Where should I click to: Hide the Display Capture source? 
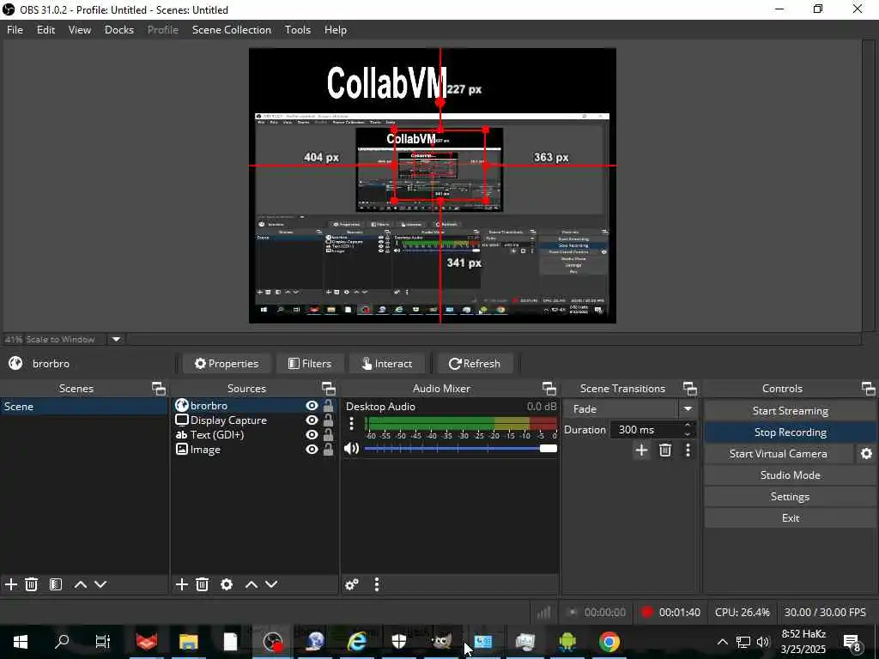pyautogui.click(x=312, y=420)
